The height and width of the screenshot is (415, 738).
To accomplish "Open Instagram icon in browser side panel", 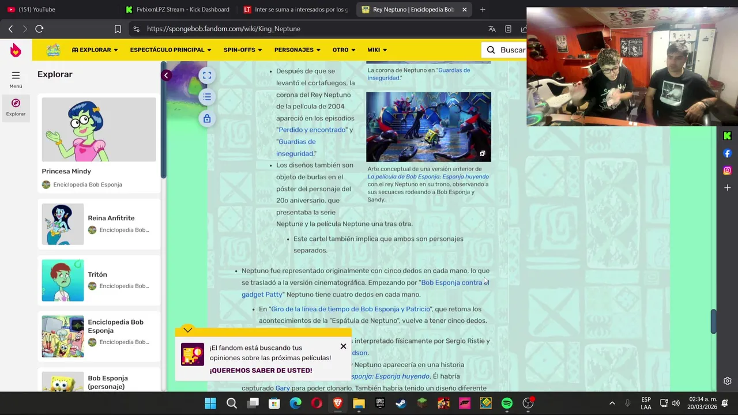I will click(727, 171).
